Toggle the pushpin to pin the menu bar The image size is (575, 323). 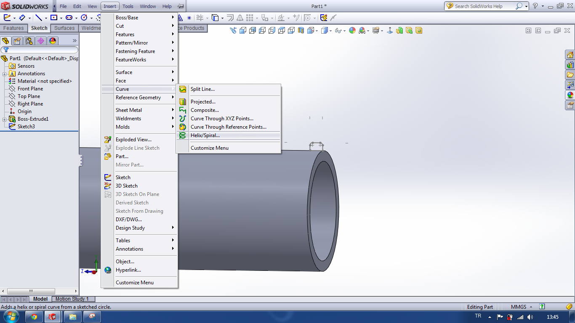coord(180,6)
